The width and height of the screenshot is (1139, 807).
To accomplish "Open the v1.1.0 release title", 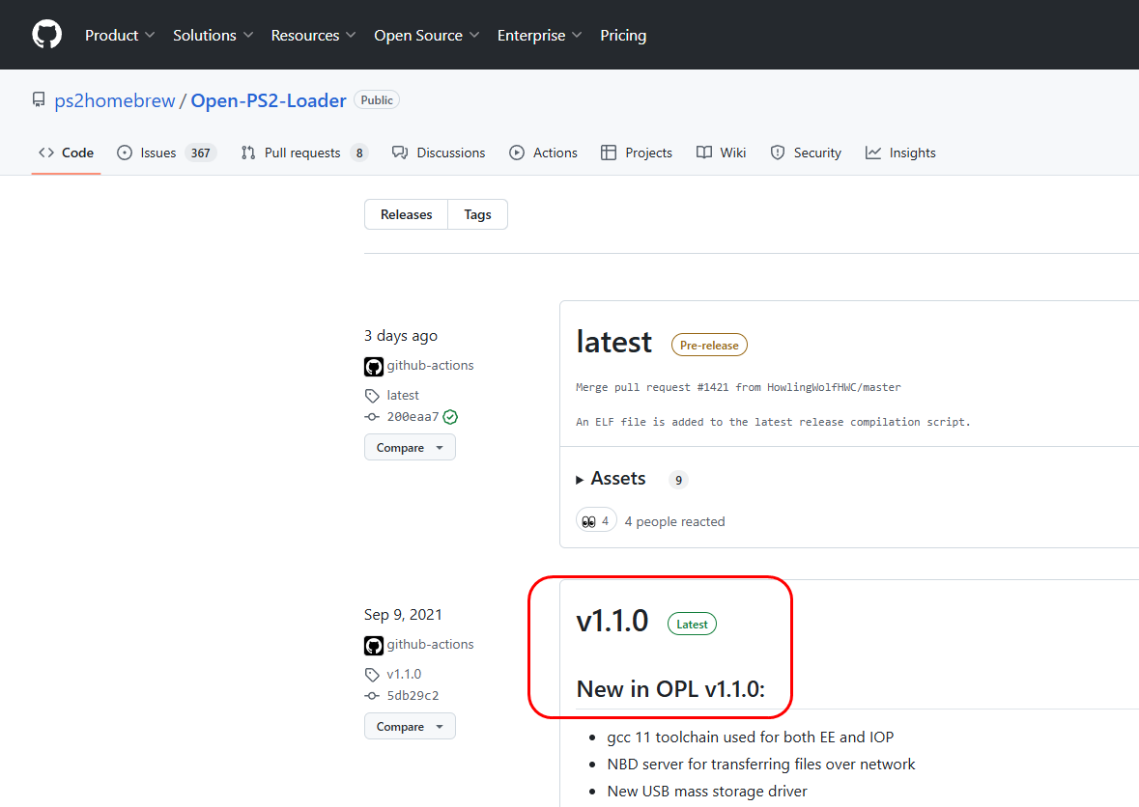I will tap(612, 622).
